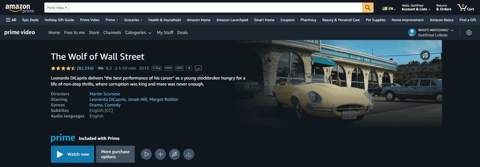Expand the Groceries dropdown
The image size is (480, 167).
[x=133, y=20]
